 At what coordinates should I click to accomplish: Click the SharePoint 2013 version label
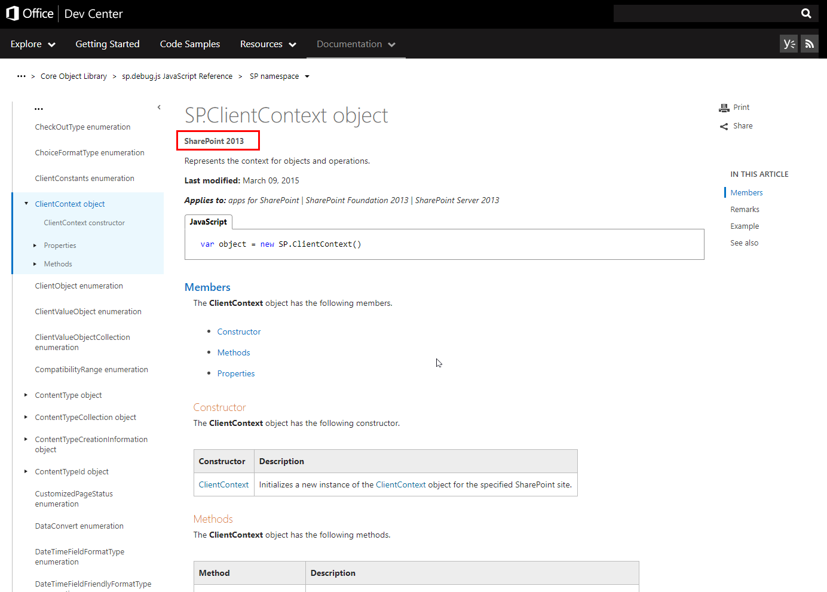[214, 141]
